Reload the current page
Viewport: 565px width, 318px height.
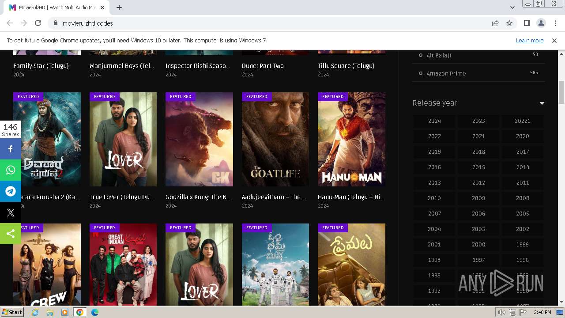point(38,23)
